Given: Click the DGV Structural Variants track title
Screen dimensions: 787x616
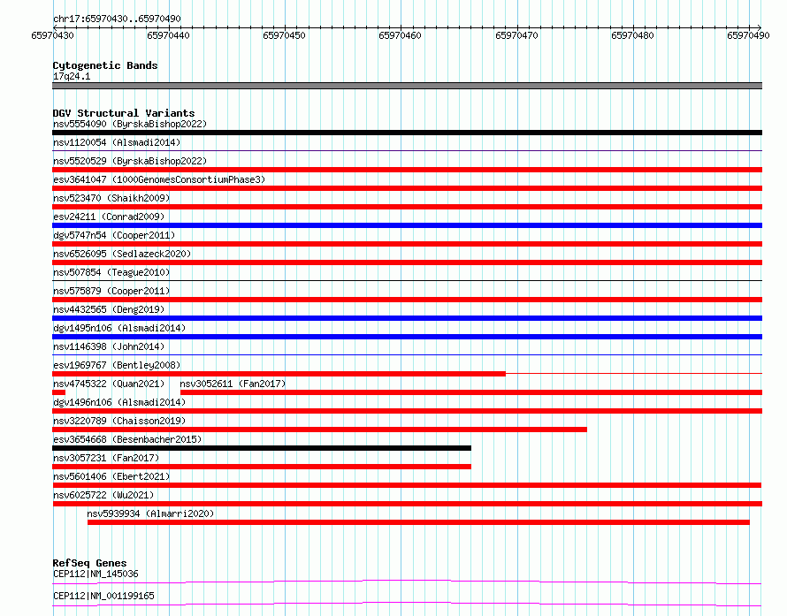Looking at the screenshot, I should [124, 113].
